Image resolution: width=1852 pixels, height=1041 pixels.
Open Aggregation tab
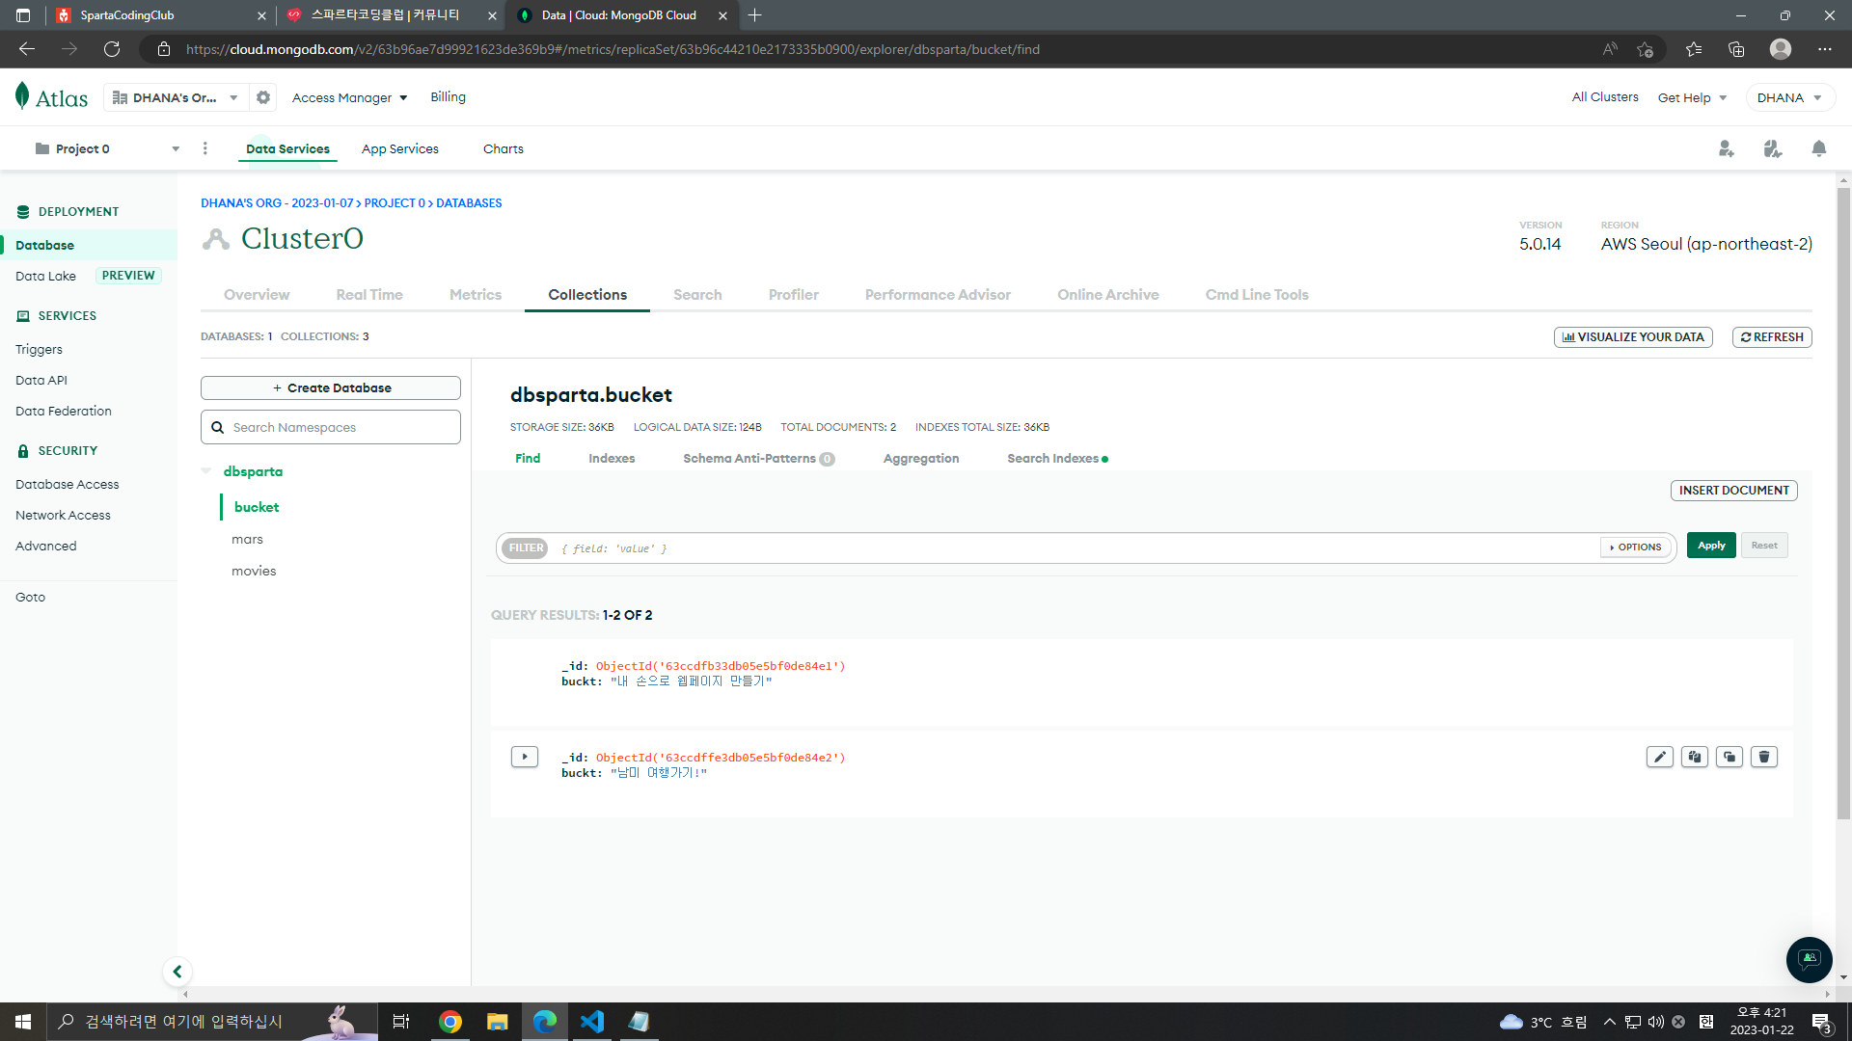coord(921,458)
